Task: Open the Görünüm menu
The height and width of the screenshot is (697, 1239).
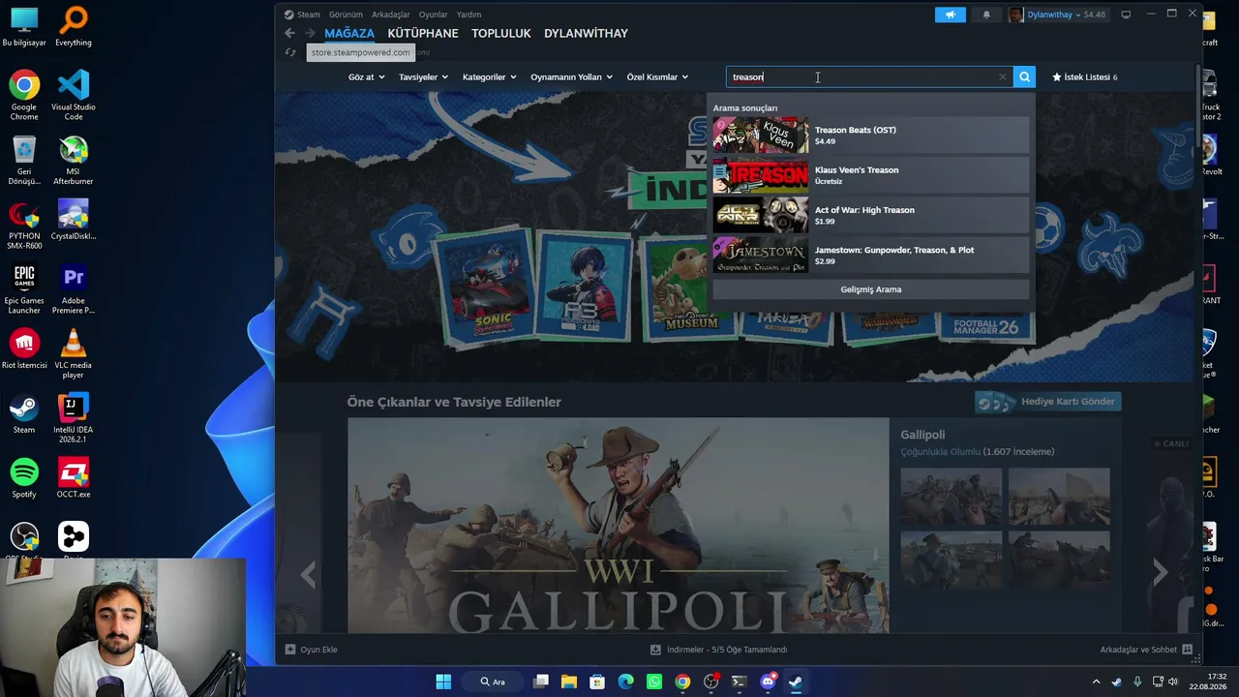Action: coord(346,15)
